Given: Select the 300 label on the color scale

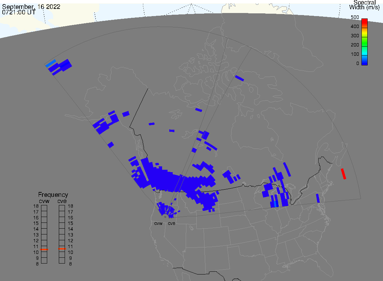Looking at the screenshot, I should coord(355,36).
